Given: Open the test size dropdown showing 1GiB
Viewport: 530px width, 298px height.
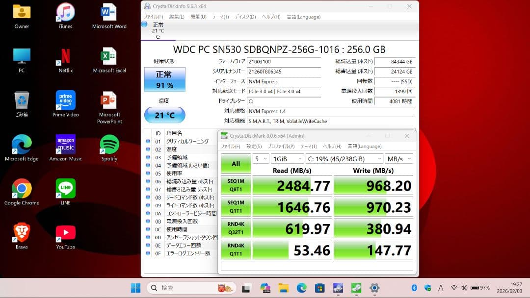Looking at the screenshot, I should pyautogui.click(x=287, y=158).
